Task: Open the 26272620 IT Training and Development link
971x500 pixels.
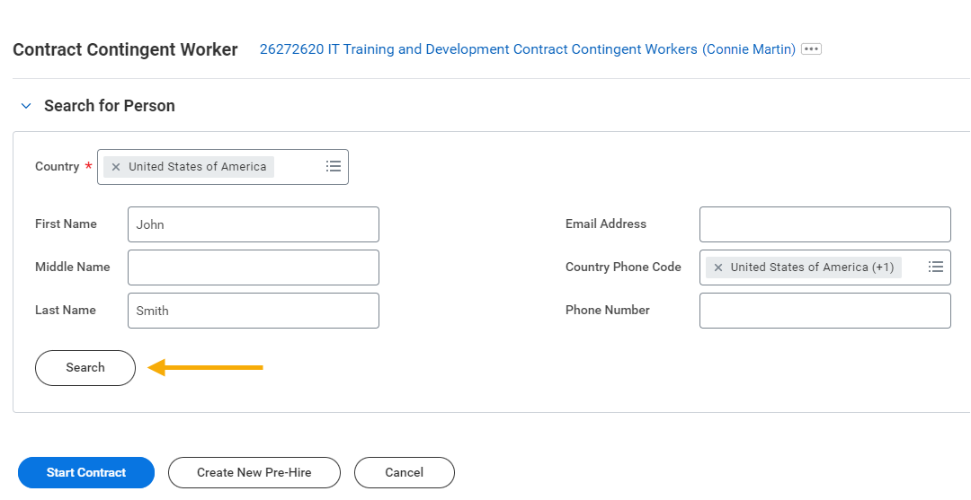Action: coord(527,49)
